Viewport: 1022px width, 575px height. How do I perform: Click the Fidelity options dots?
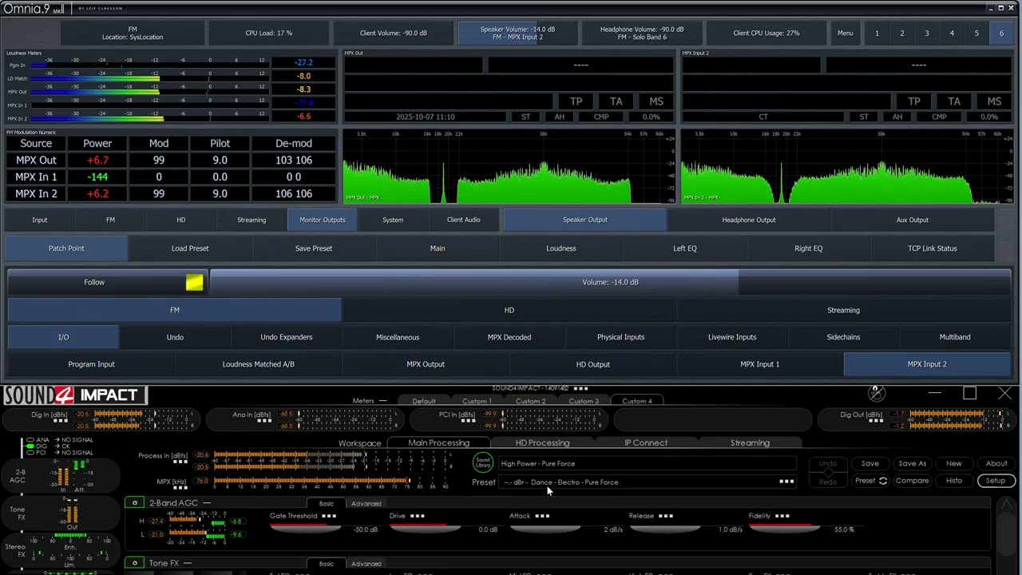782,516
